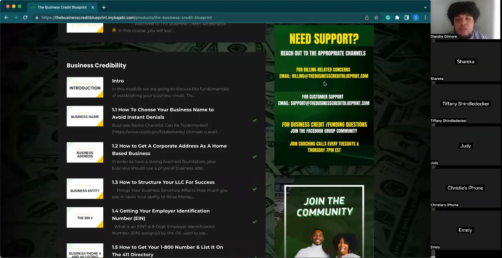Select Emely's participant tile
This screenshot has height=258, width=502.
click(465, 230)
